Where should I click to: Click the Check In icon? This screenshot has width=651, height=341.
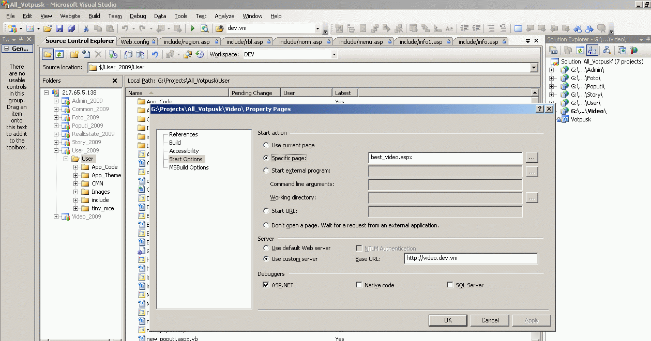pyautogui.click(x=140, y=54)
